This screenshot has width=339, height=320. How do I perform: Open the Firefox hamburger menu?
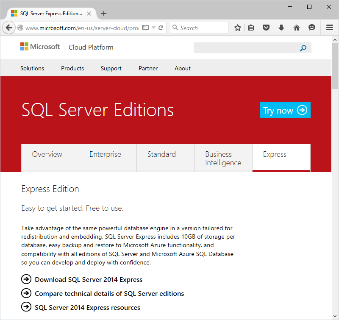[330, 28]
